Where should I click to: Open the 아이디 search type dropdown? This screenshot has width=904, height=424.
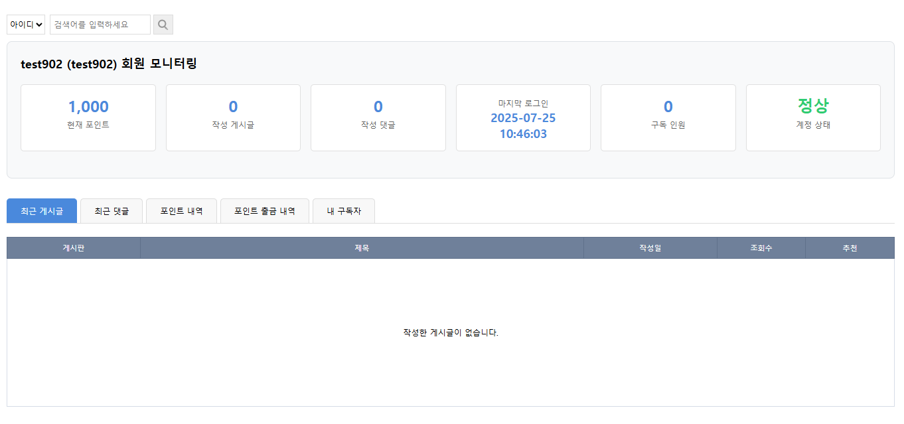[26, 25]
